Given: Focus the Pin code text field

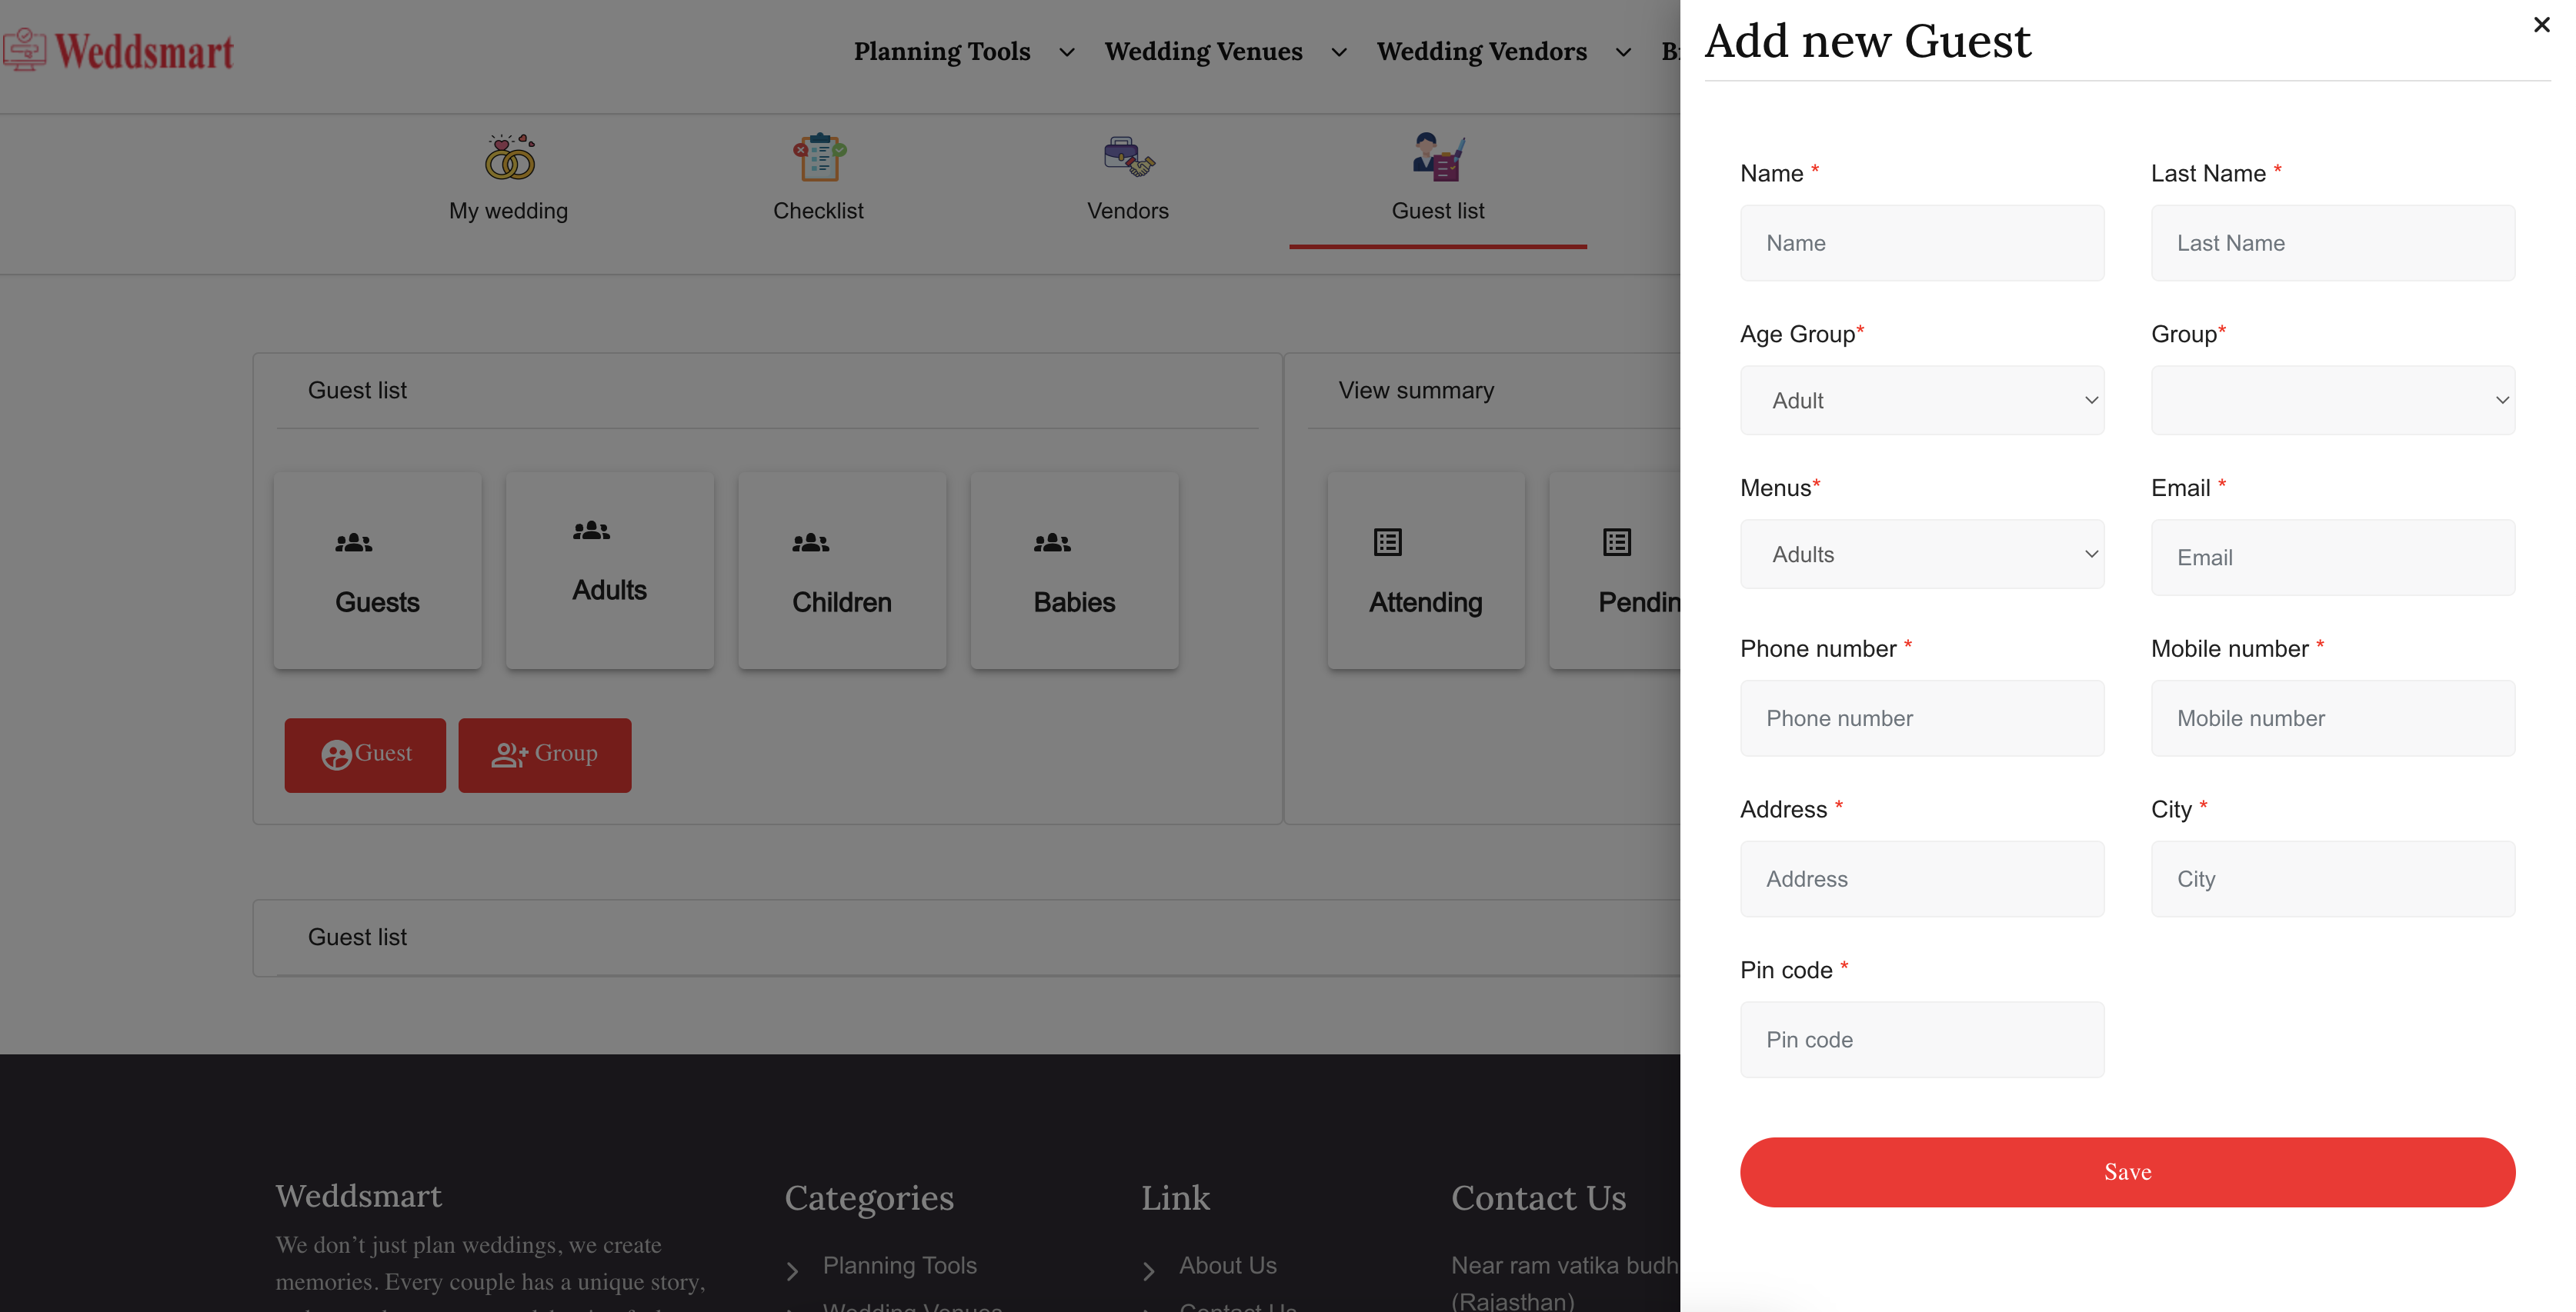Looking at the screenshot, I should tap(1921, 1039).
